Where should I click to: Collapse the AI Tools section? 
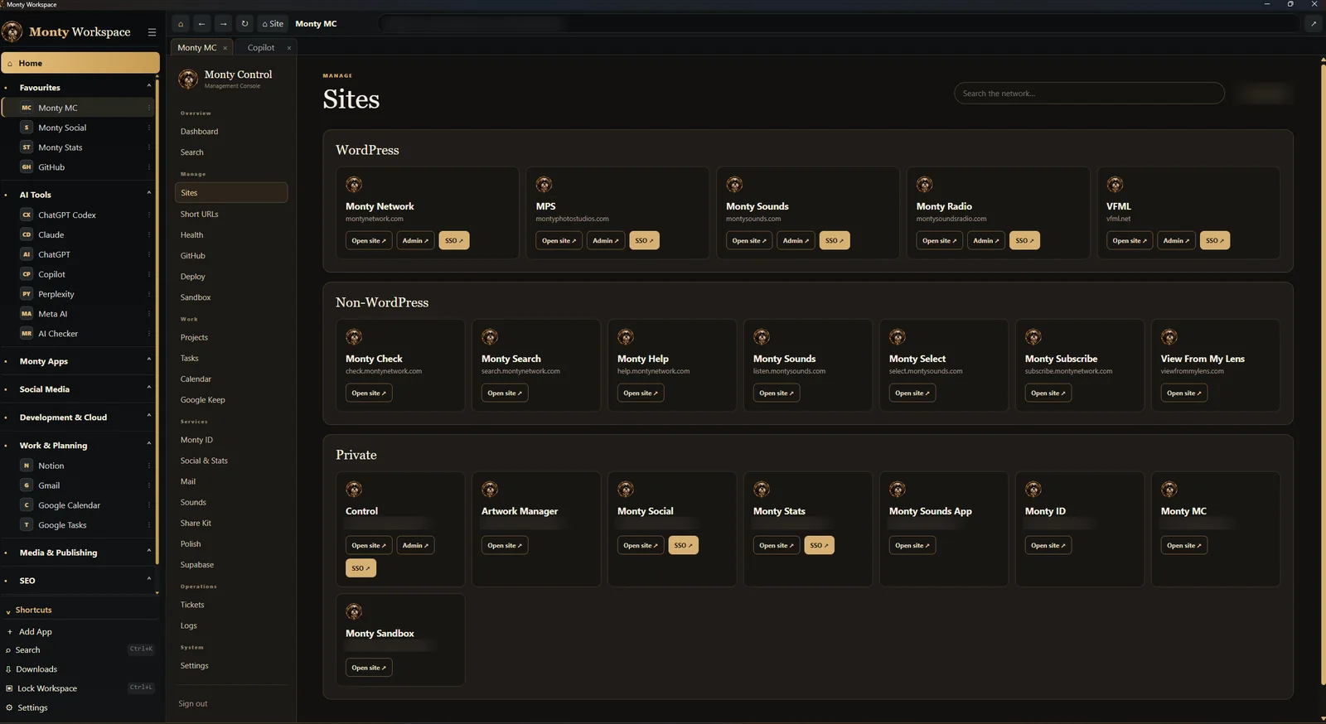point(149,194)
